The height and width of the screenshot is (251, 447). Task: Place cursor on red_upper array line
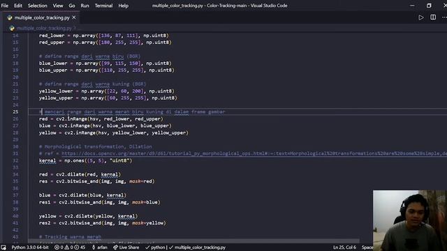click(x=105, y=42)
